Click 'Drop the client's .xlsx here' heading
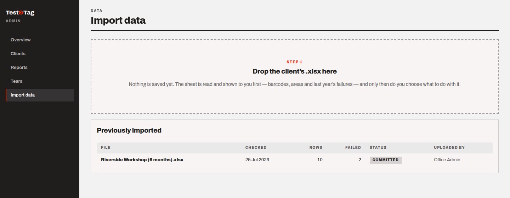510x198 pixels. [295, 71]
